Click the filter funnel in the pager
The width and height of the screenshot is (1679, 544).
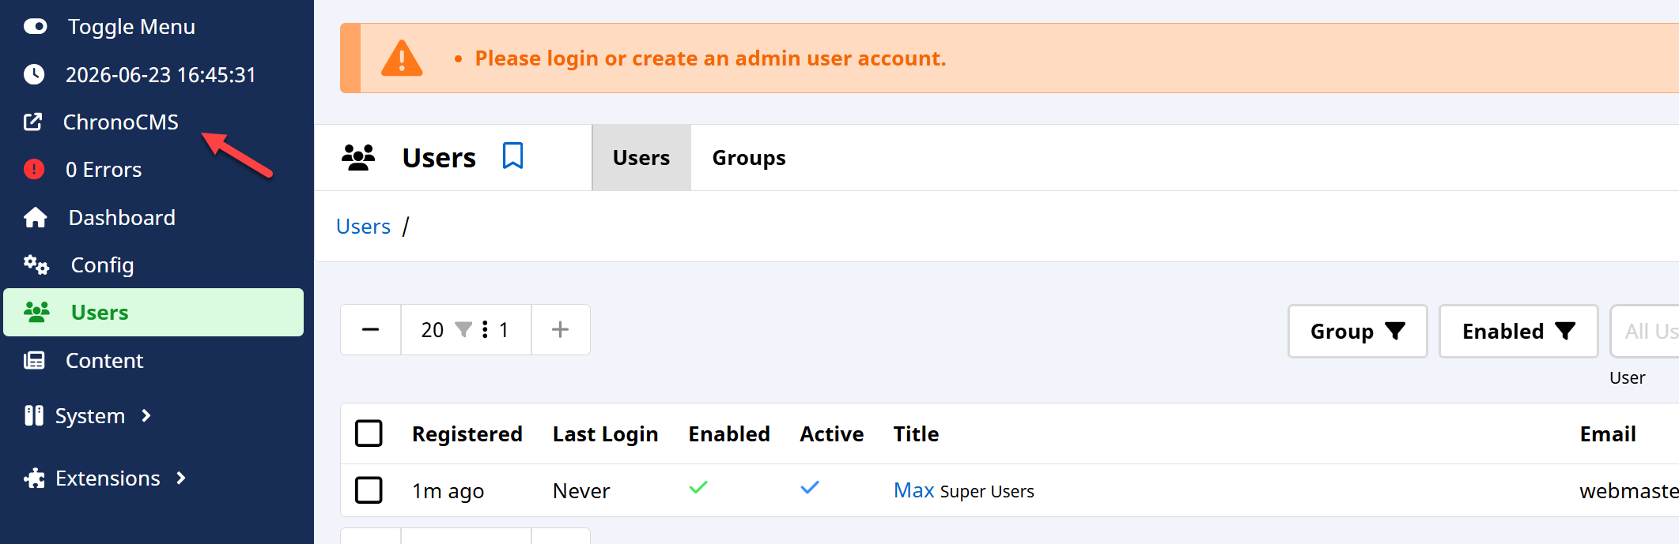(x=463, y=329)
